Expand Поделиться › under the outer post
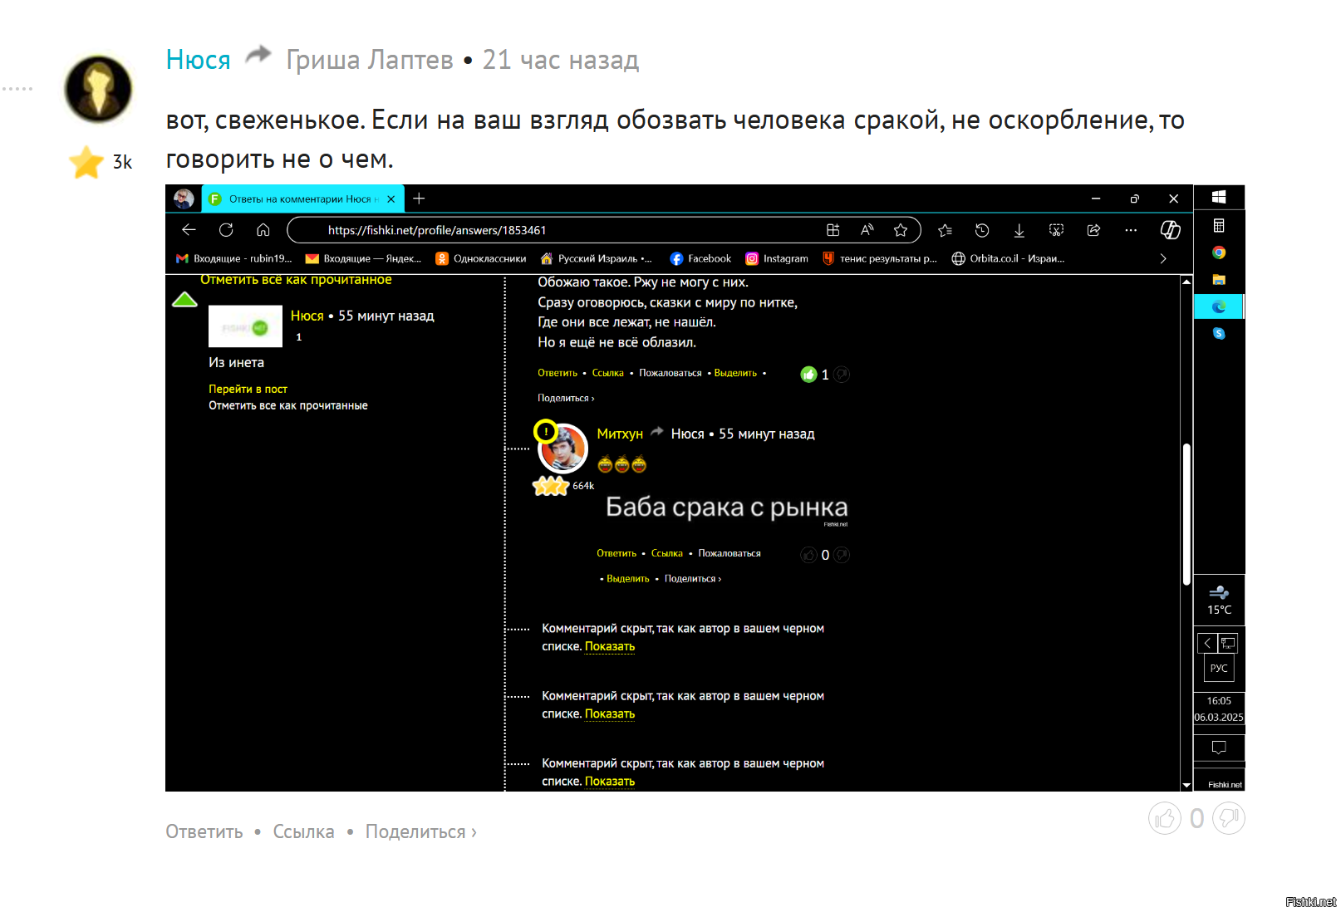Viewport: 1341px width, 912px height. pyautogui.click(x=421, y=831)
